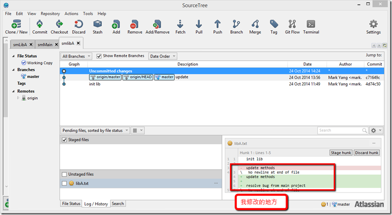This screenshot has width=392, height=215.
Task: Click the Stash toolbar icon
Action: (x=97, y=27)
